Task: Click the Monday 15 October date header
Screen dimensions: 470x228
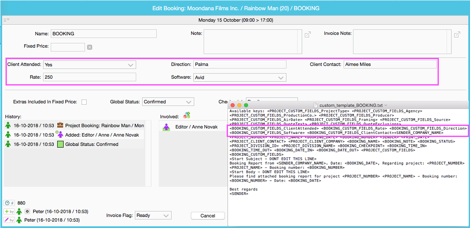Action: click(235, 20)
